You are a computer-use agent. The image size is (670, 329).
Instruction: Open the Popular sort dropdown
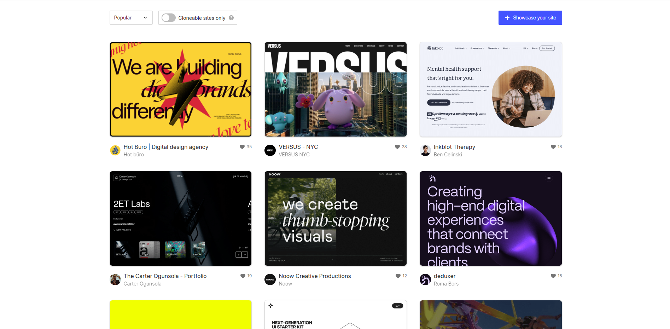click(131, 18)
